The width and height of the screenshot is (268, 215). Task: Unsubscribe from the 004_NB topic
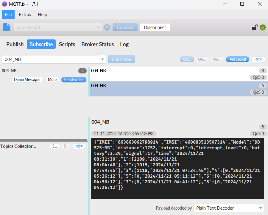coord(74,79)
